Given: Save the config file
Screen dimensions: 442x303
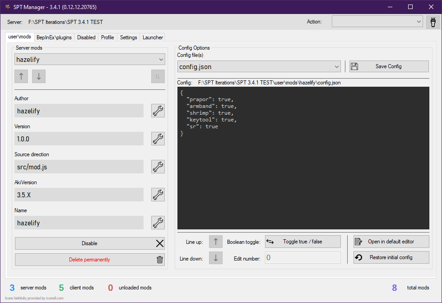Looking at the screenshot, I should 389,66.
